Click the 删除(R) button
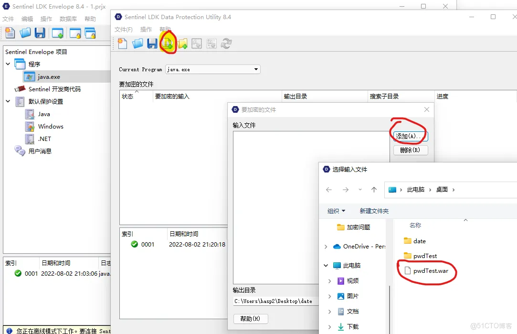517x334 pixels. click(x=411, y=150)
